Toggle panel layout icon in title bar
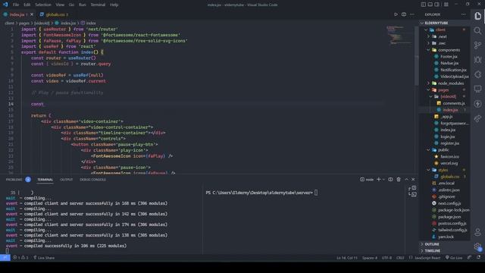This screenshot has height=273, width=485. pos(430,5)
